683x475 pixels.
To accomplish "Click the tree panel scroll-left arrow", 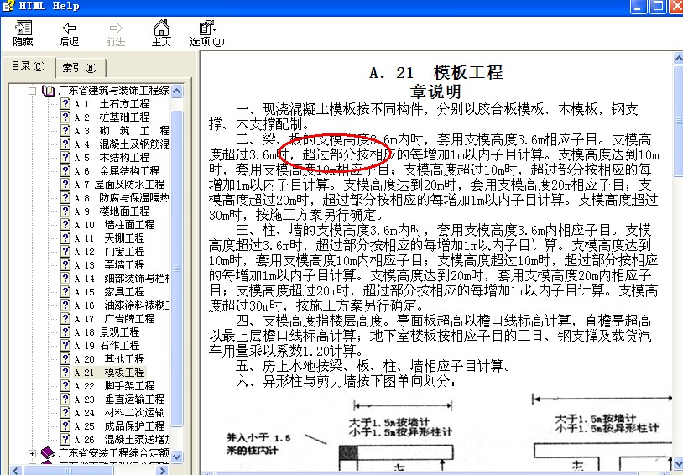I will [15, 470].
